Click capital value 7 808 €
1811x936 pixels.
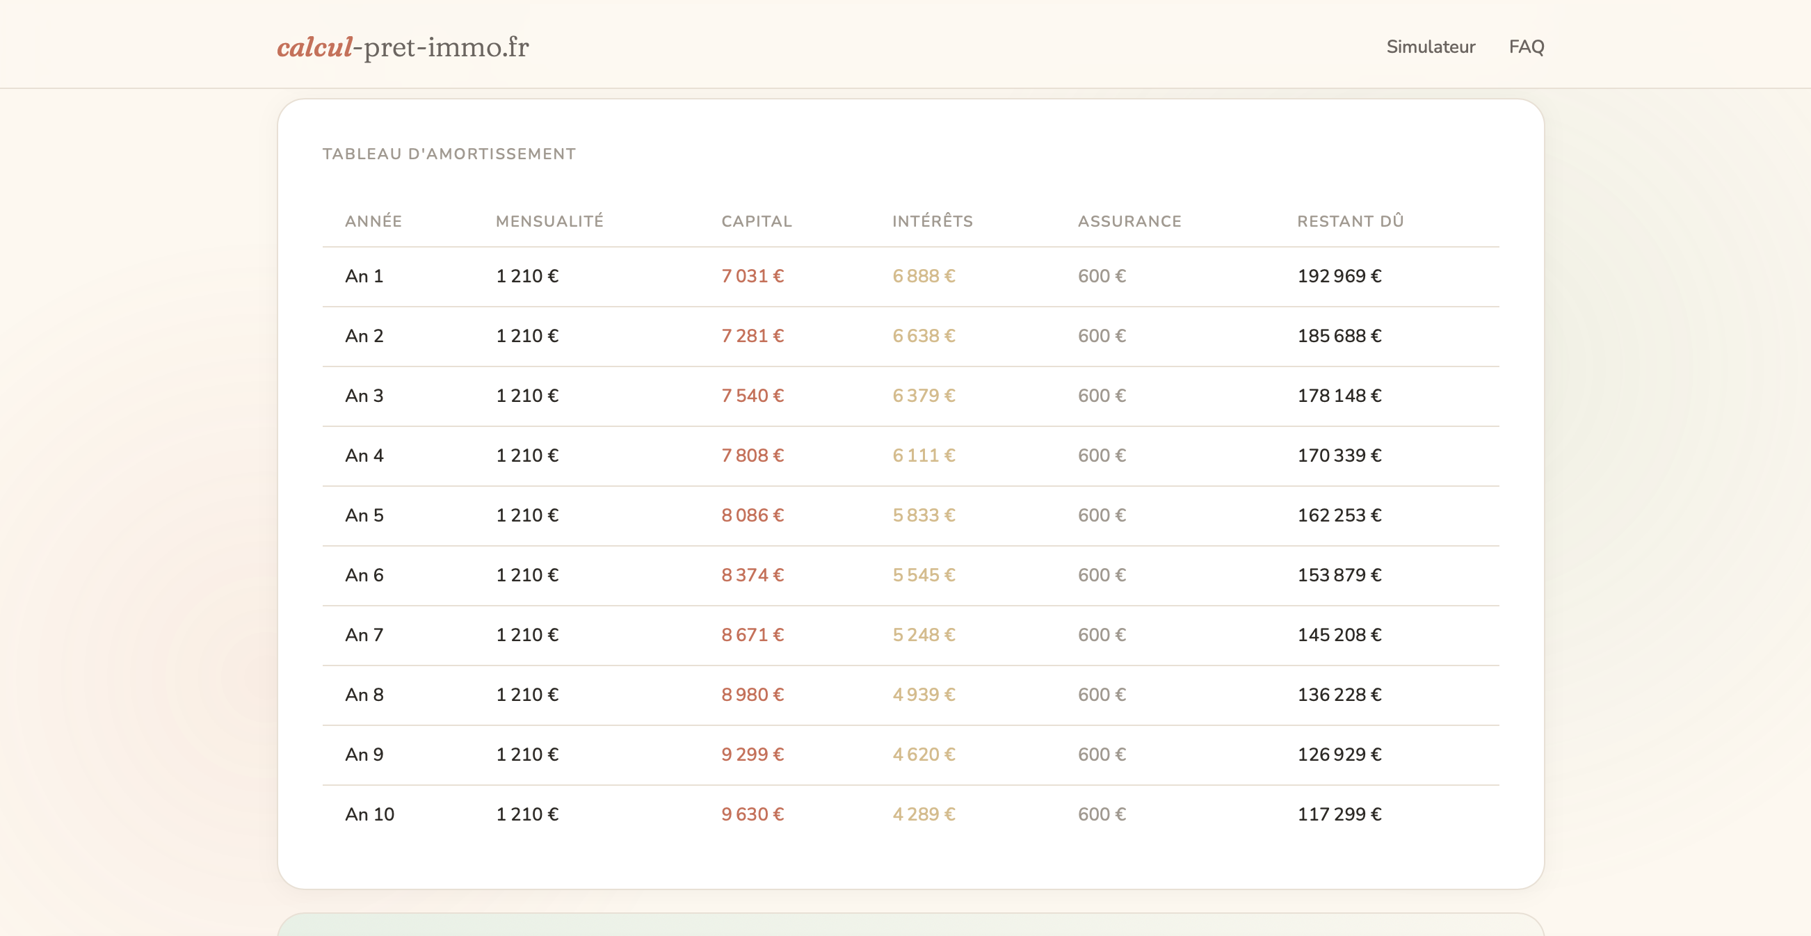tap(752, 455)
